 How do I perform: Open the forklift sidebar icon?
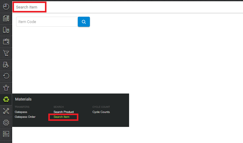[x=6, y=65]
